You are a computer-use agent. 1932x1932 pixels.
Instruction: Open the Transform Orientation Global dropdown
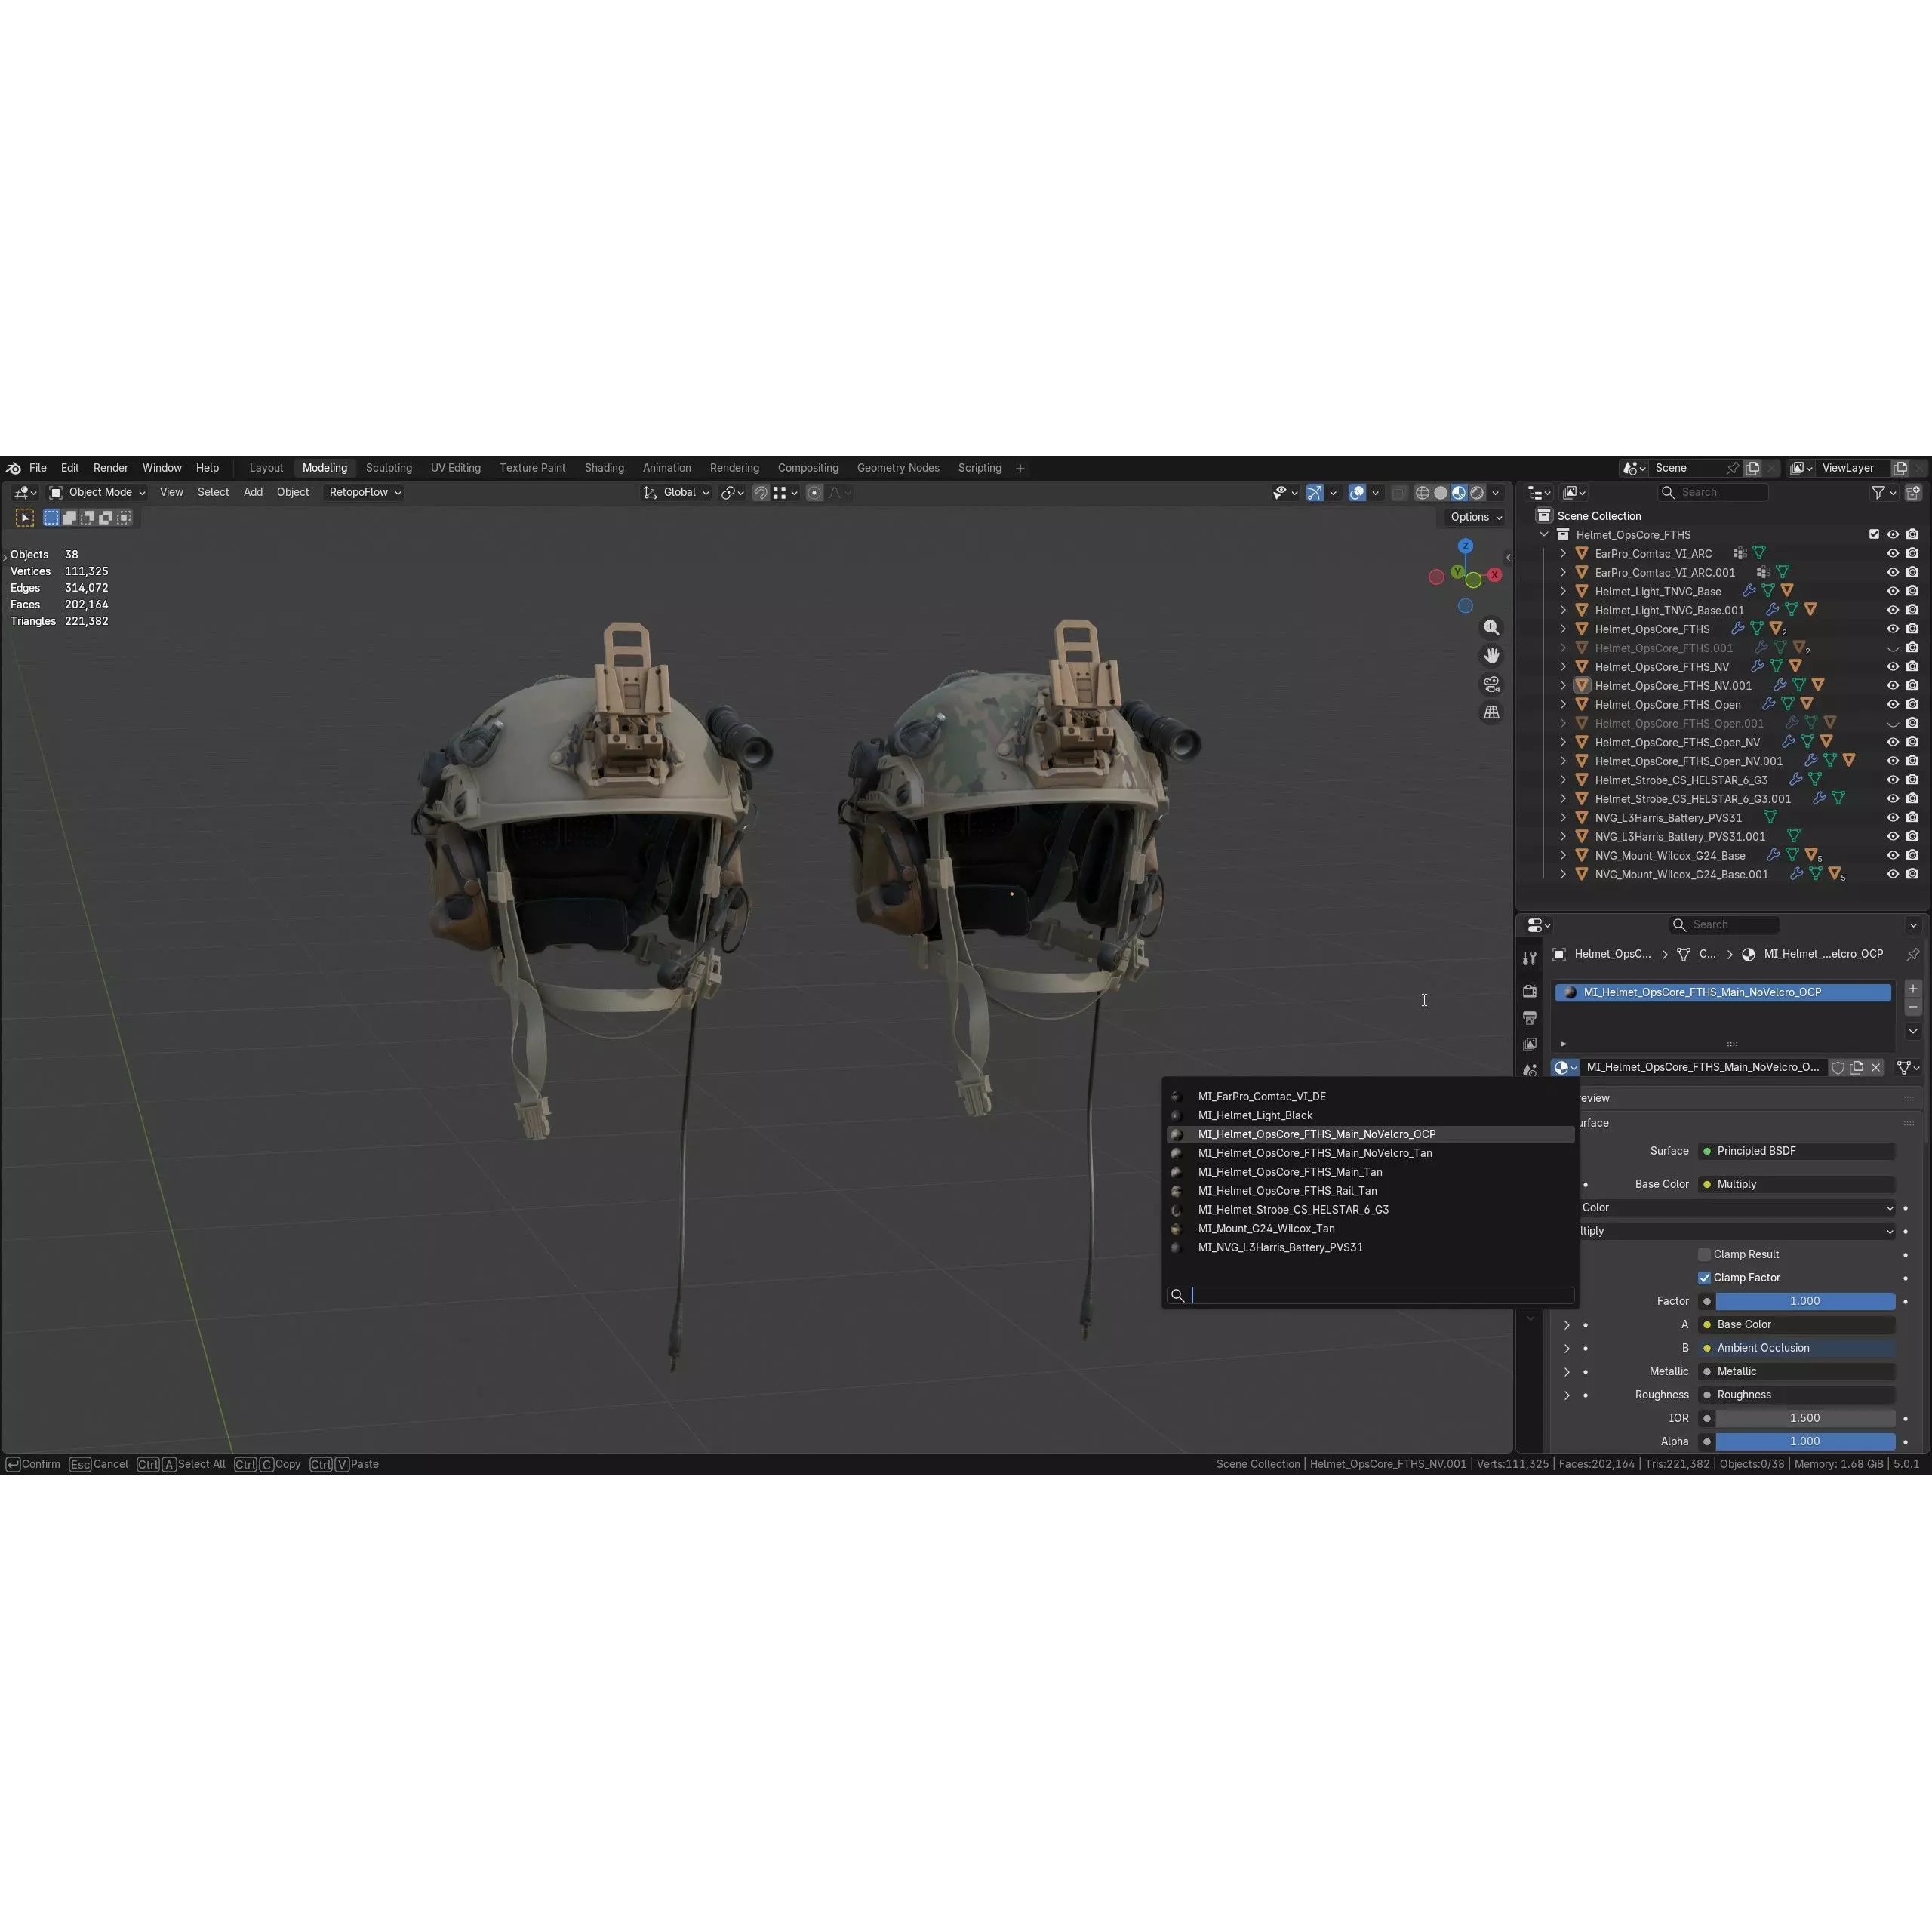click(681, 492)
